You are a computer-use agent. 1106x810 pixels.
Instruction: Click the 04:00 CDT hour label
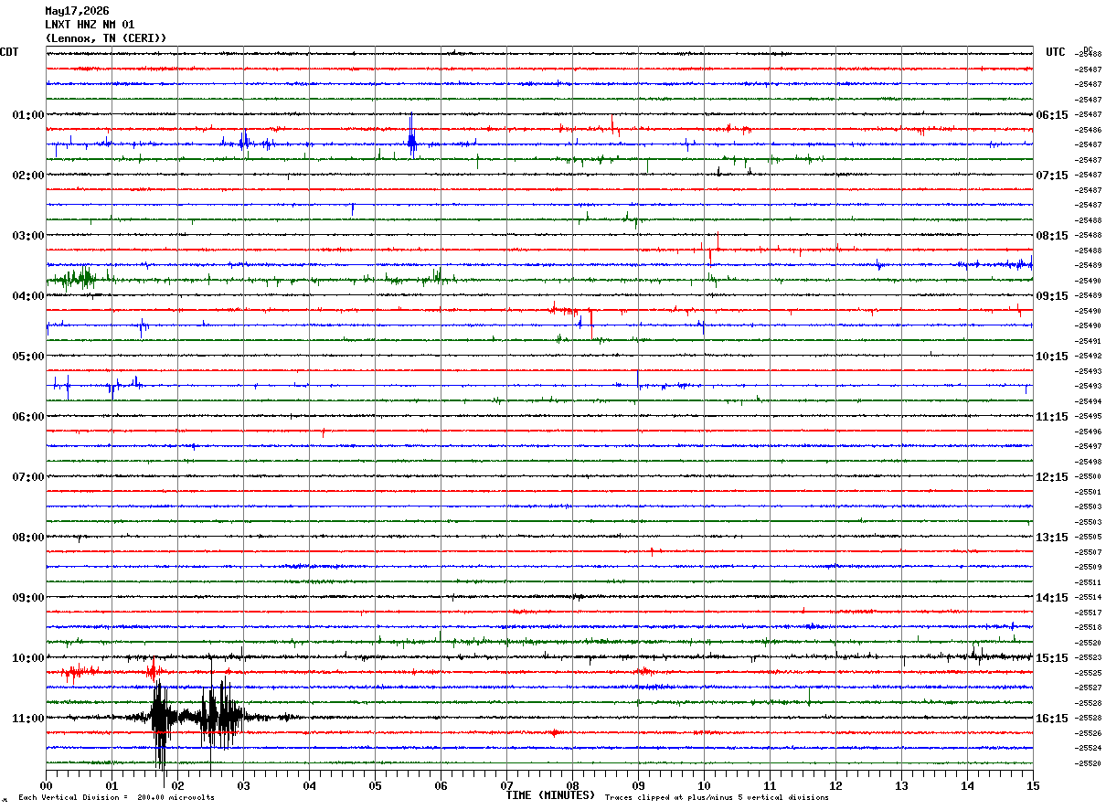pyautogui.click(x=27, y=296)
